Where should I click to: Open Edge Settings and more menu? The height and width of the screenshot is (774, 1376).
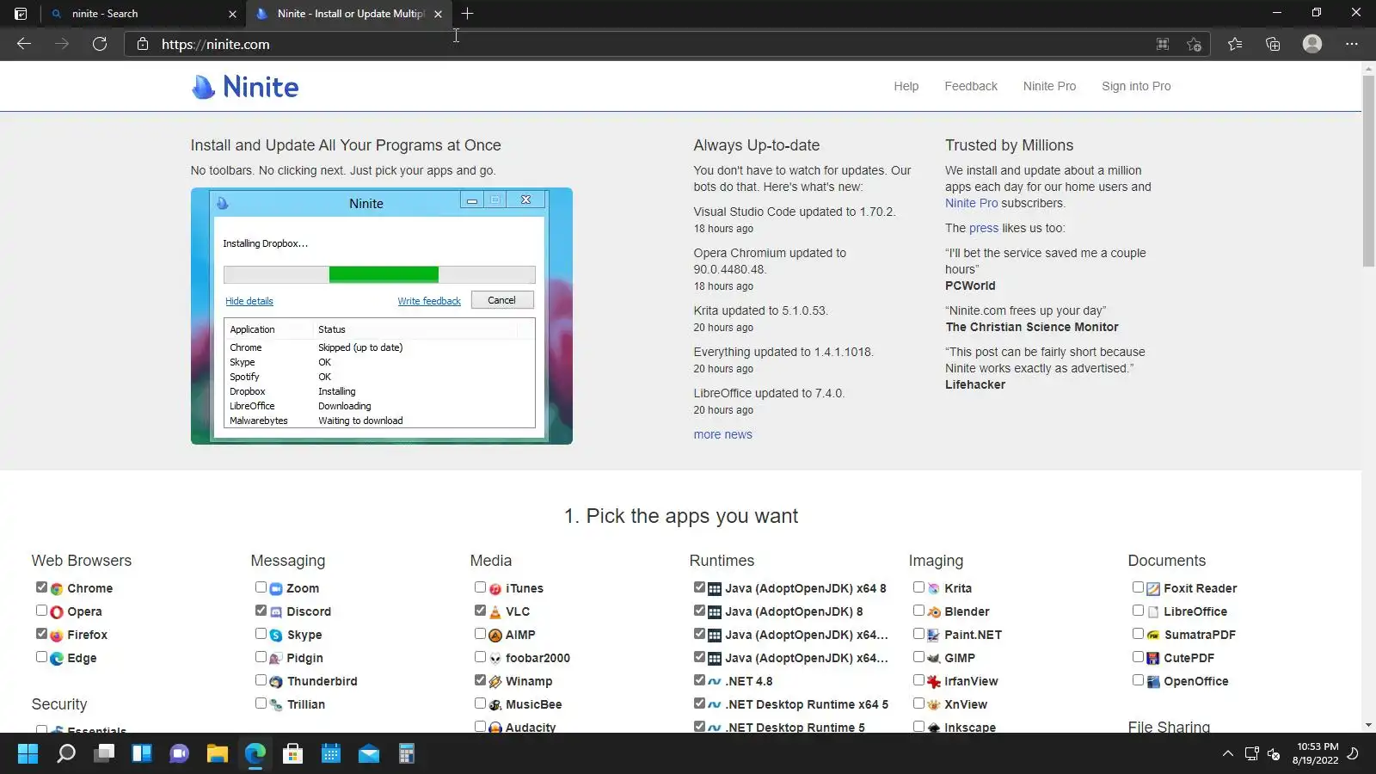pos(1352,44)
